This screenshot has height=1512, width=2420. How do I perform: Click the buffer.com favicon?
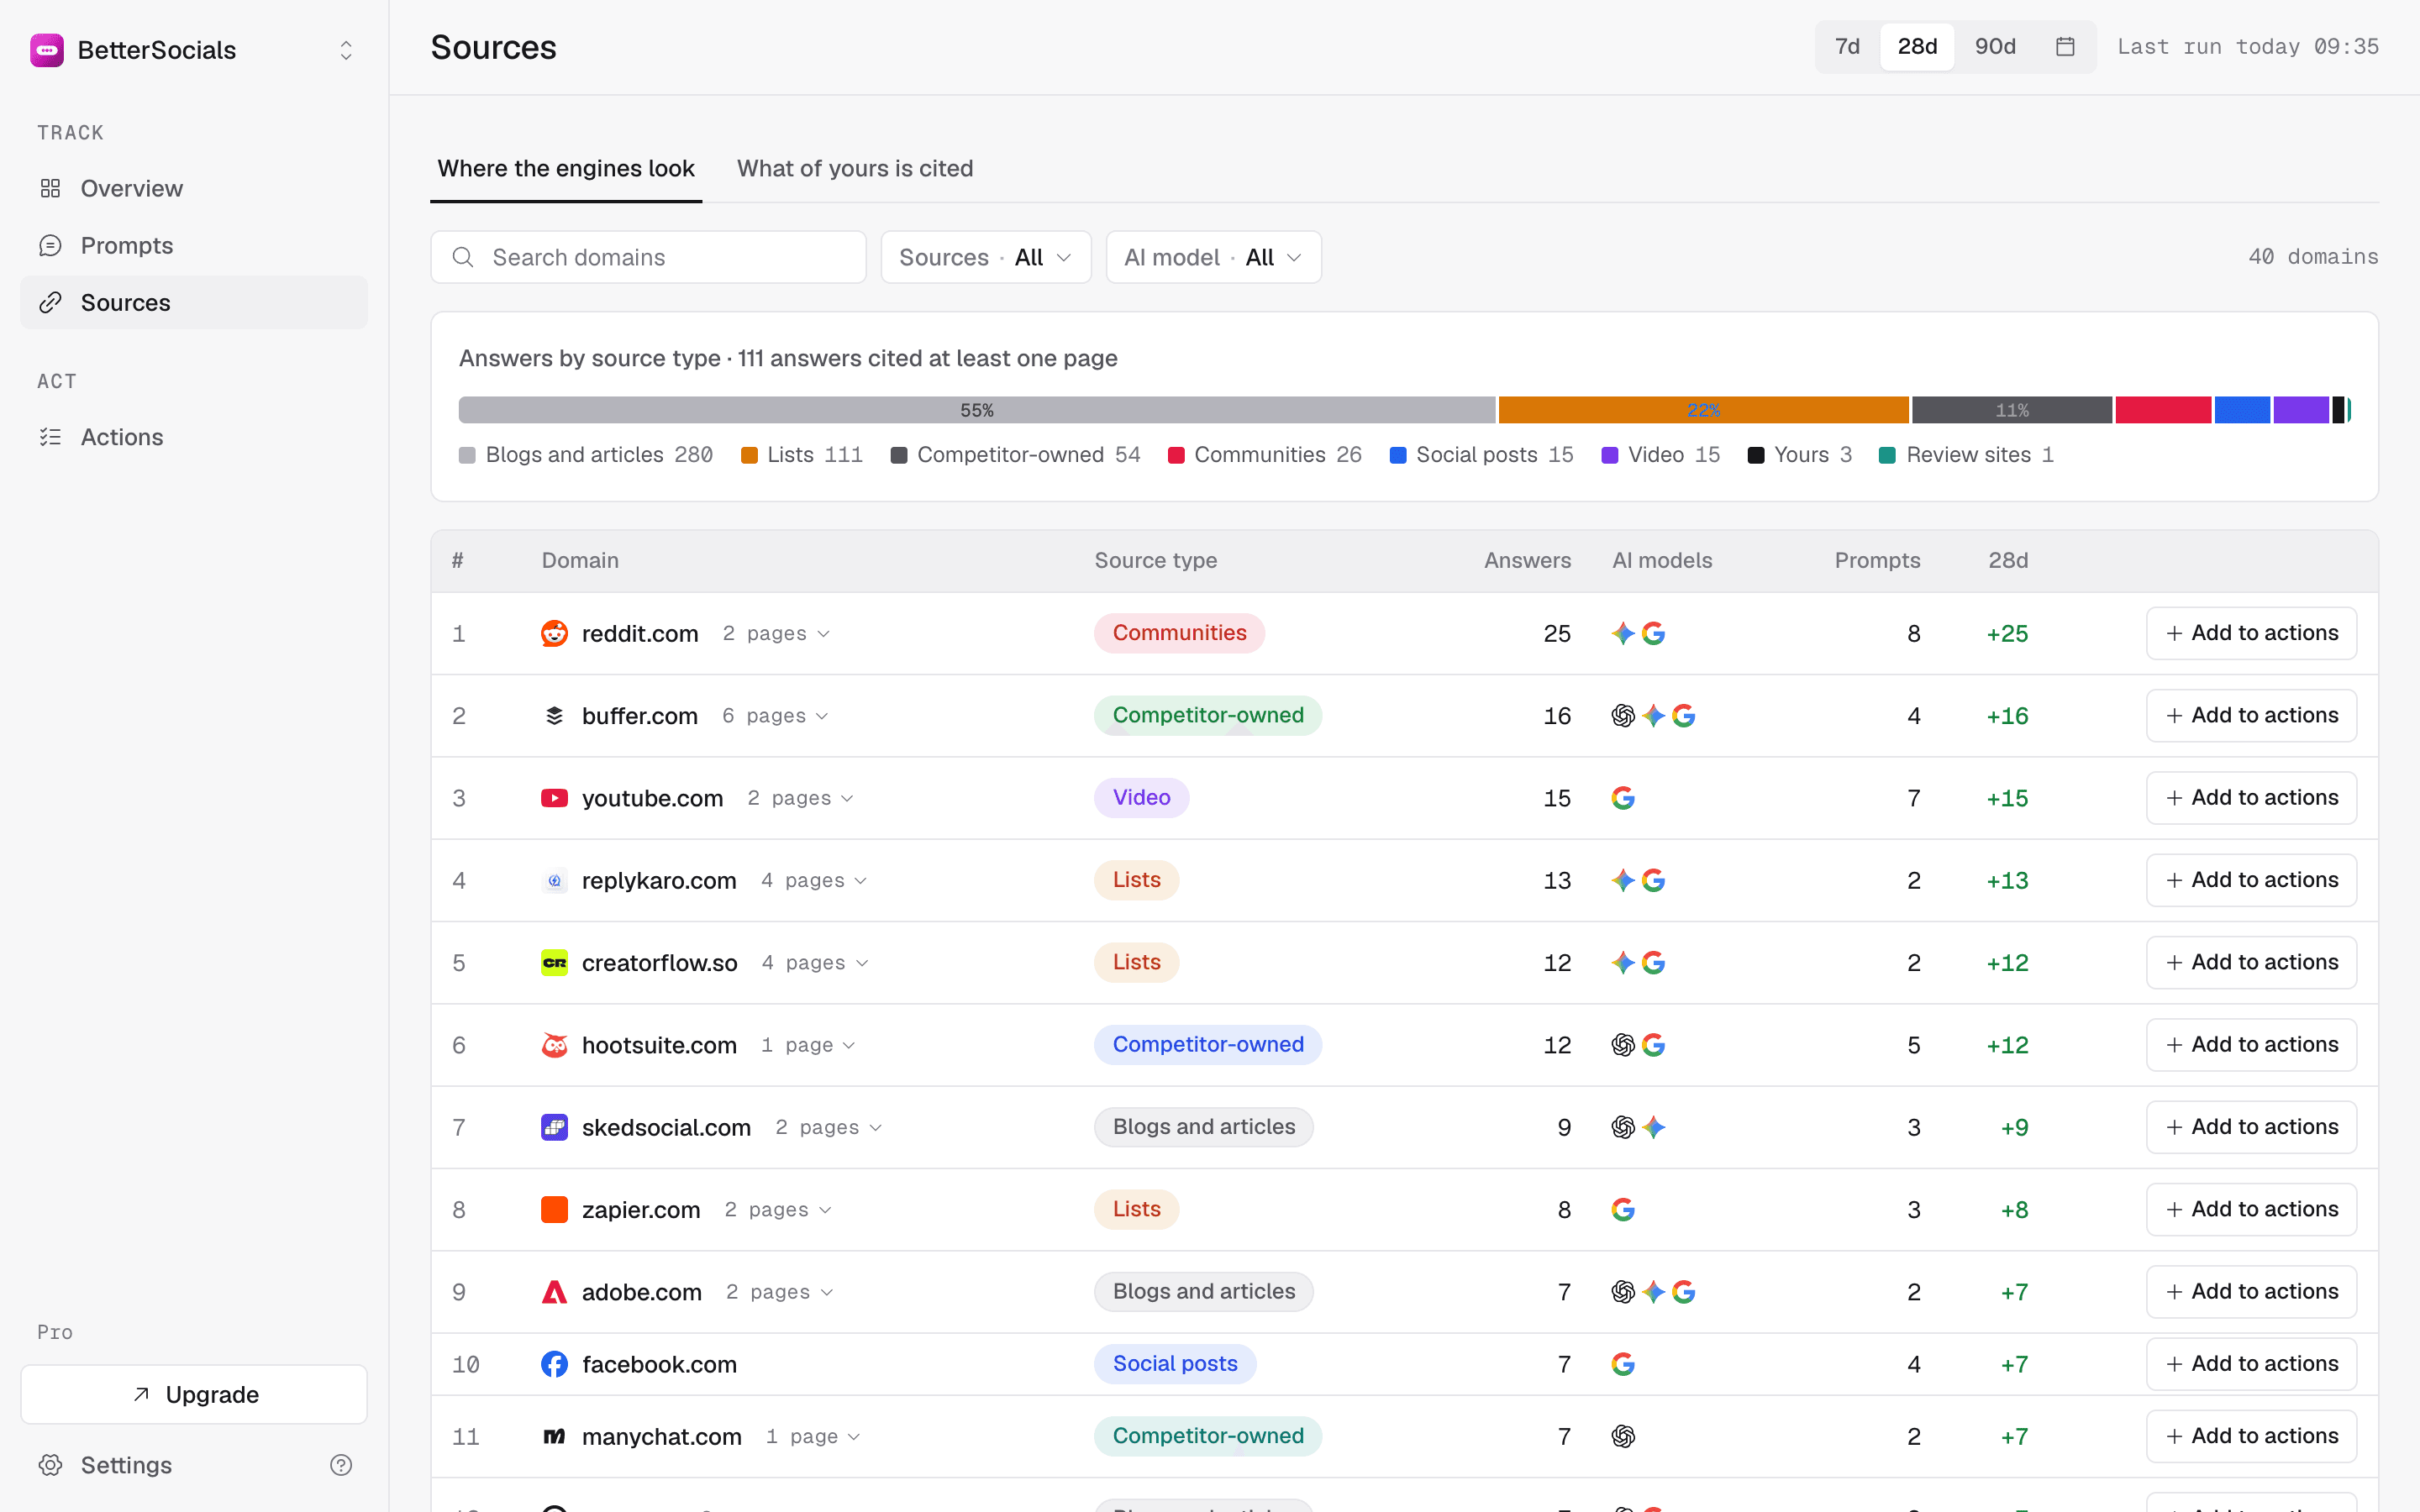pyautogui.click(x=554, y=716)
